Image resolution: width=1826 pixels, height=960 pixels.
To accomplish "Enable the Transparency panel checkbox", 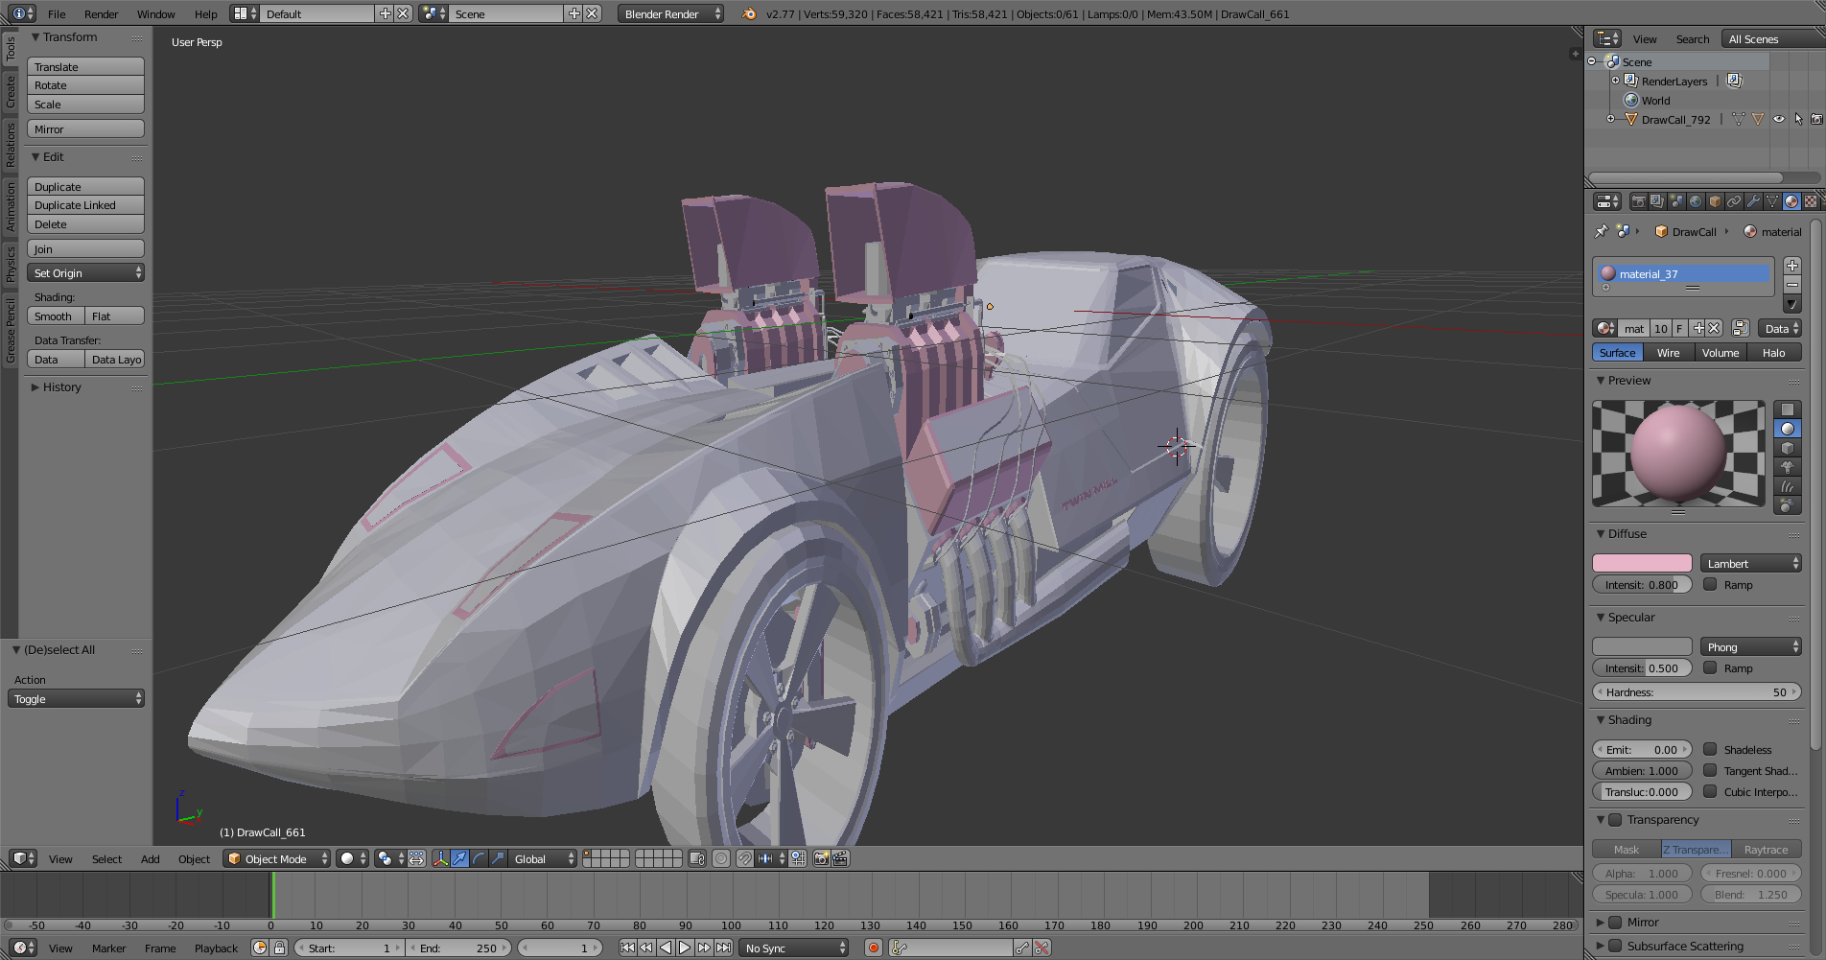I will pyautogui.click(x=1615, y=820).
